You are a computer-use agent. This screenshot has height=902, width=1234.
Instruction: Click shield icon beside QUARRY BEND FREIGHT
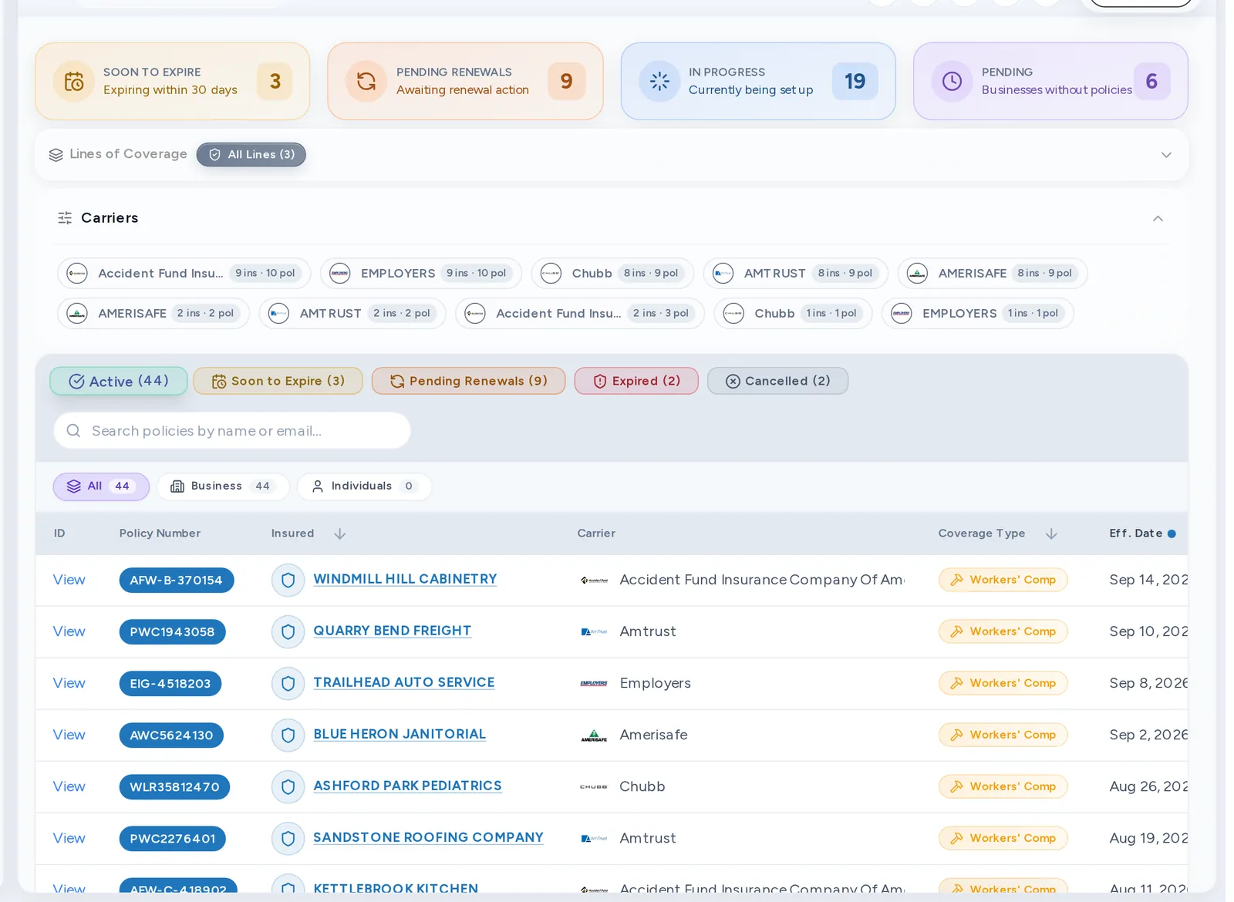click(x=288, y=631)
